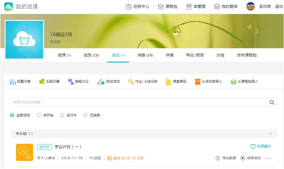The width and height of the screenshot is (284, 169).
Task: Select the 全部活动 radio filter
Action: point(12,115)
